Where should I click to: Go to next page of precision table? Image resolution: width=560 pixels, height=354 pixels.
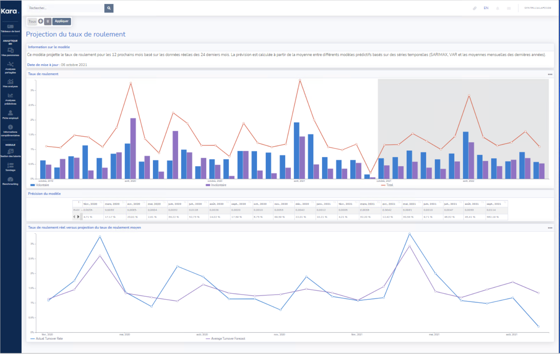(x=78, y=217)
